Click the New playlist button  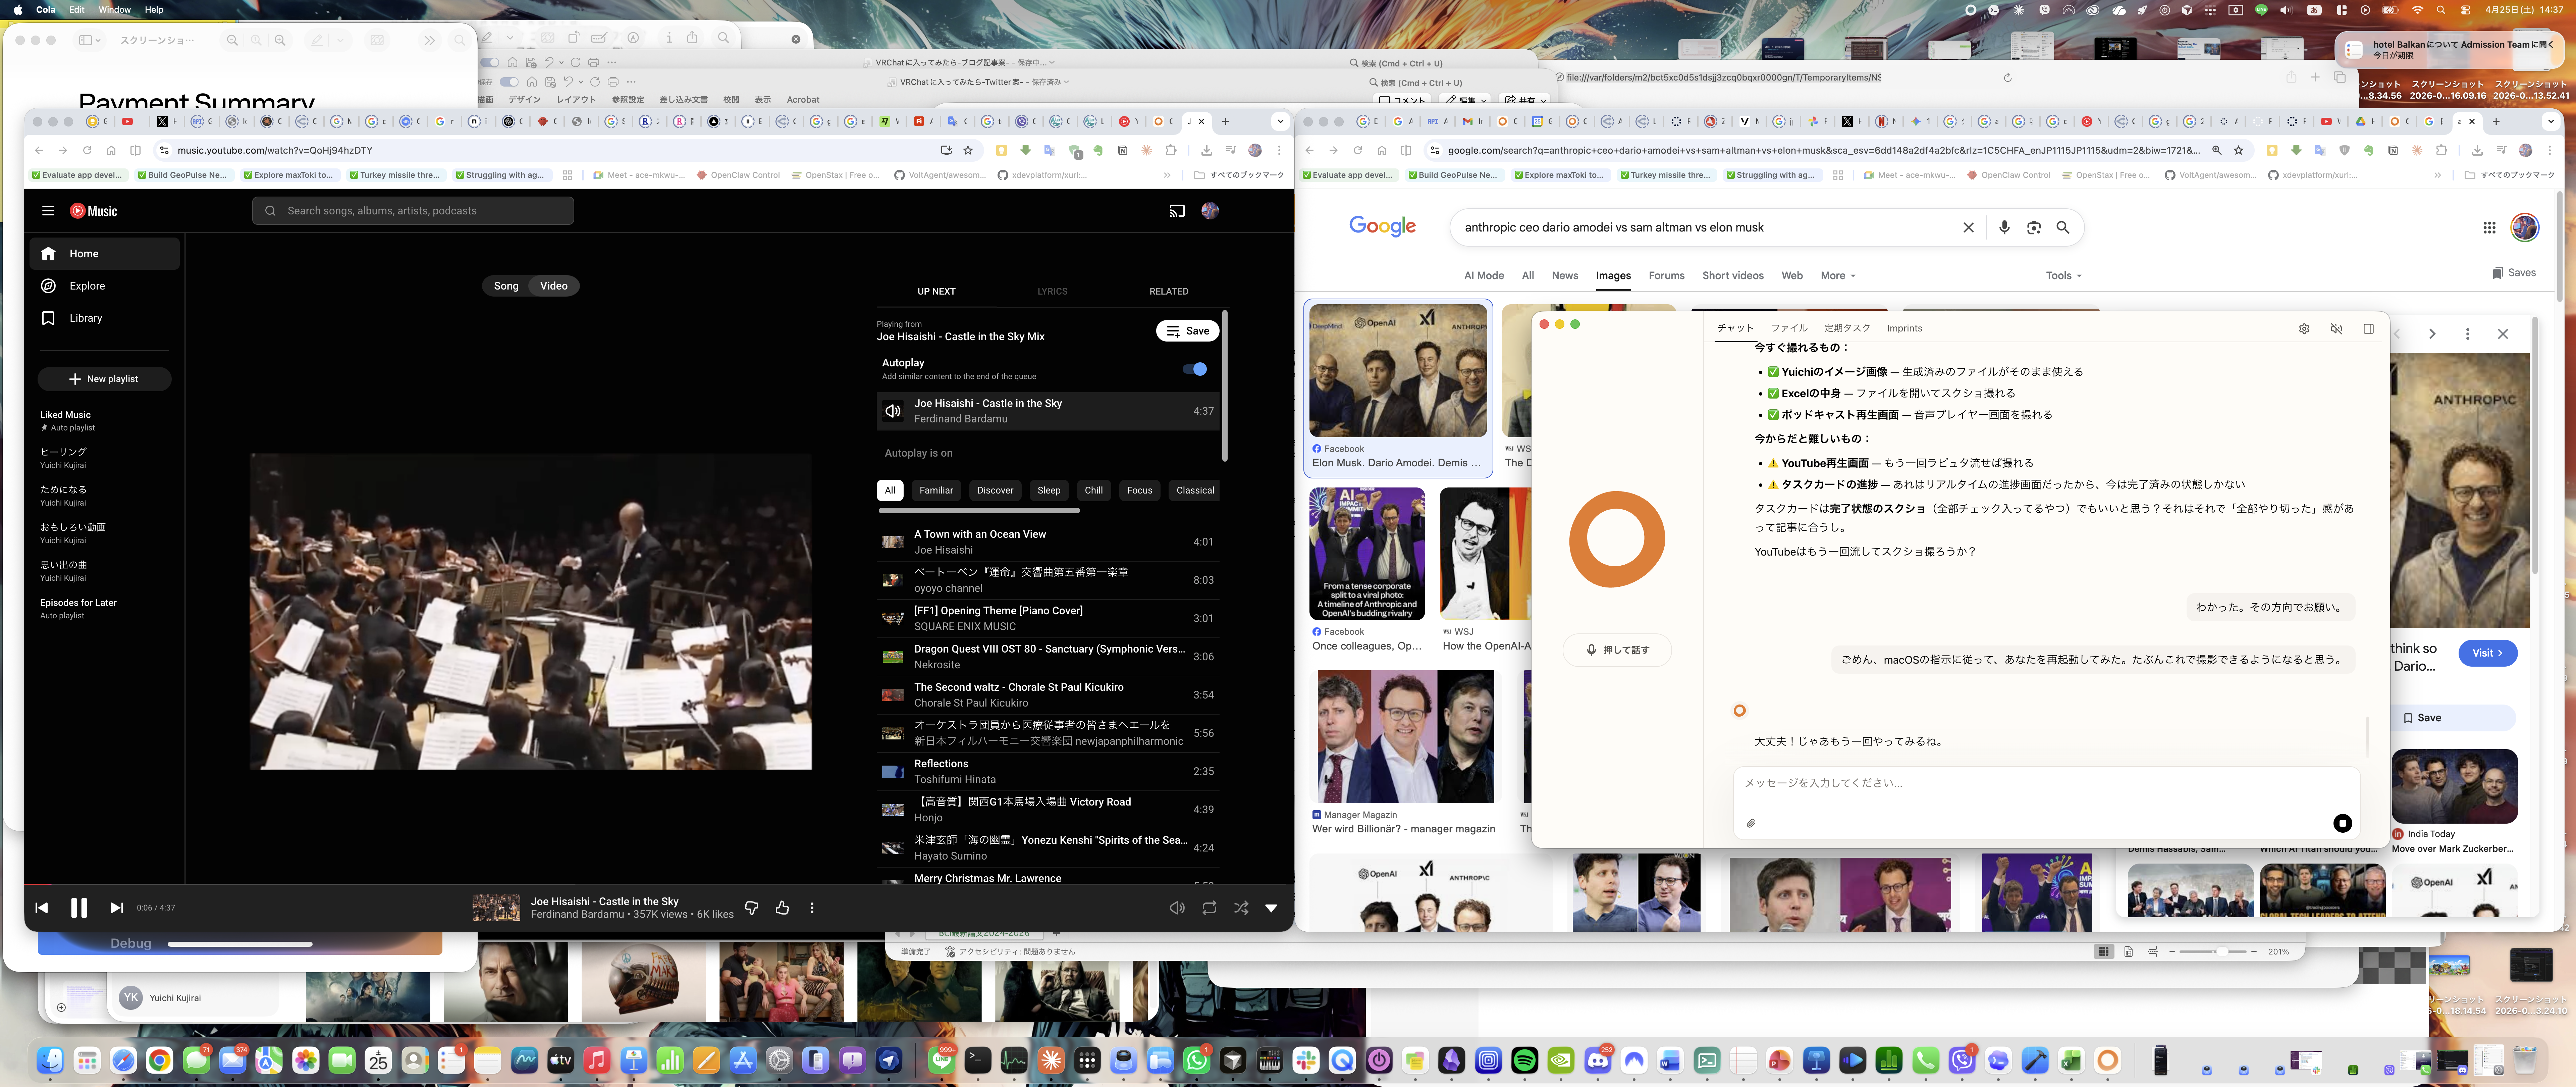click(x=104, y=379)
